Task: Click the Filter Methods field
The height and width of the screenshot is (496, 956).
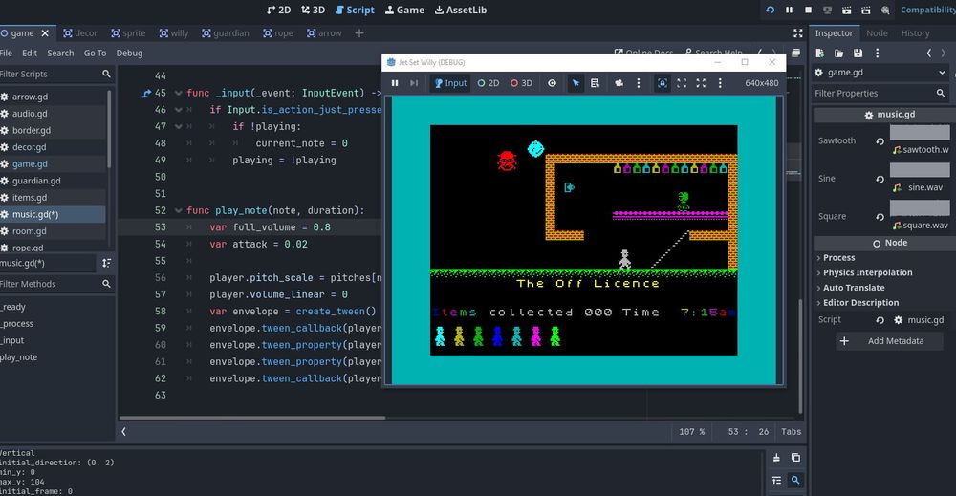Action: tap(56, 284)
